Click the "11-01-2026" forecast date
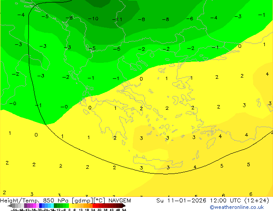Screen dimensions: 273x211 (186, 201)
